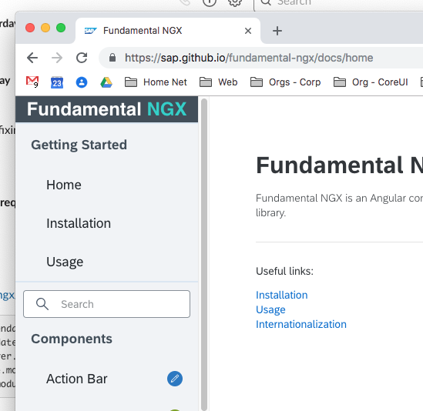Viewport: 423px width, 411px height.
Task: Open the Orgs - Corp bookmarks folder
Action: pyautogui.click(x=285, y=82)
